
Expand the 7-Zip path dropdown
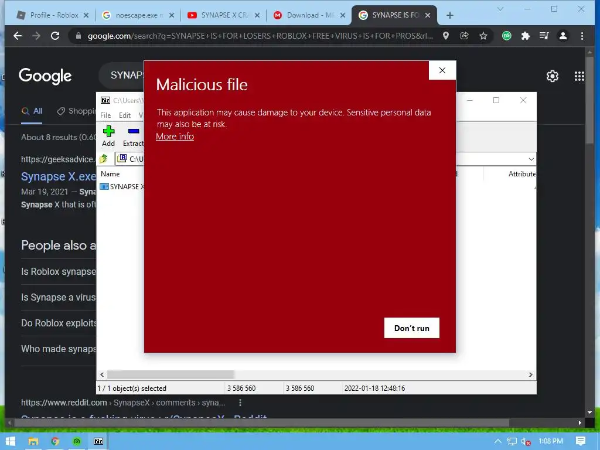tap(531, 159)
